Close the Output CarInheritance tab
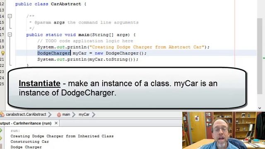The image size is (265, 149). click(x=56, y=123)
